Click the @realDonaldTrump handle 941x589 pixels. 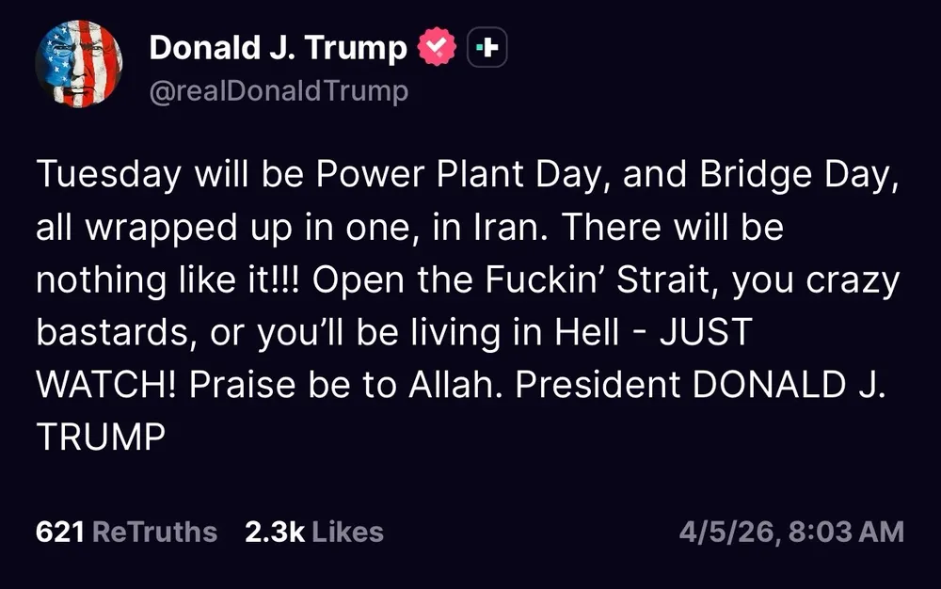(279, 91)
